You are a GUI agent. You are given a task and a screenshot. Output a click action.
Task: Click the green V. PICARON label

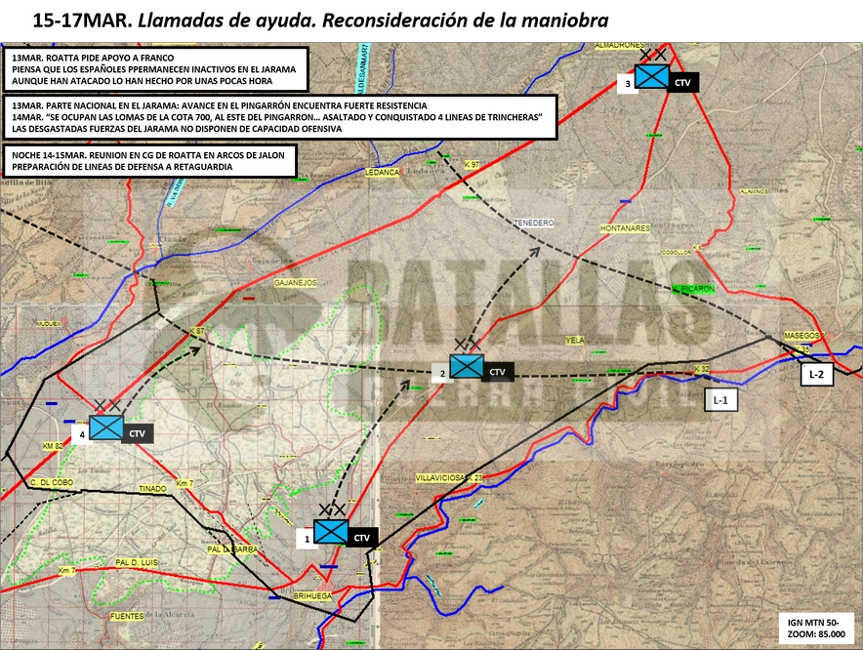[x=692, y=288]
